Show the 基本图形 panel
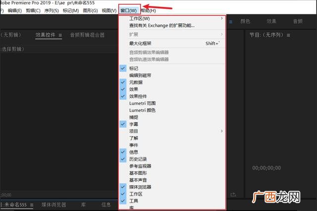The image size is (317, 211). (172, 173)
